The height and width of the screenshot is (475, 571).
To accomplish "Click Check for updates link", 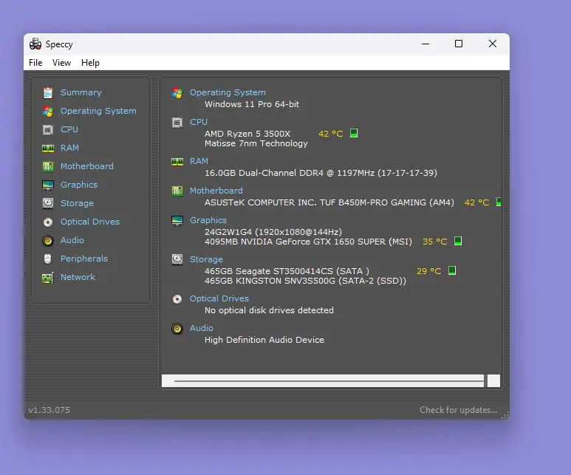I will [x=458, y=410].
